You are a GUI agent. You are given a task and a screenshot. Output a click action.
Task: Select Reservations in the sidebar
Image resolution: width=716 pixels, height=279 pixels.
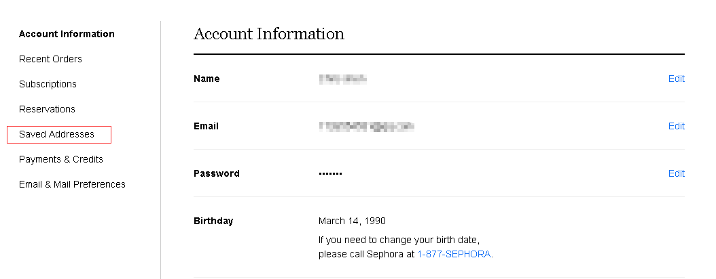point(47,109)
